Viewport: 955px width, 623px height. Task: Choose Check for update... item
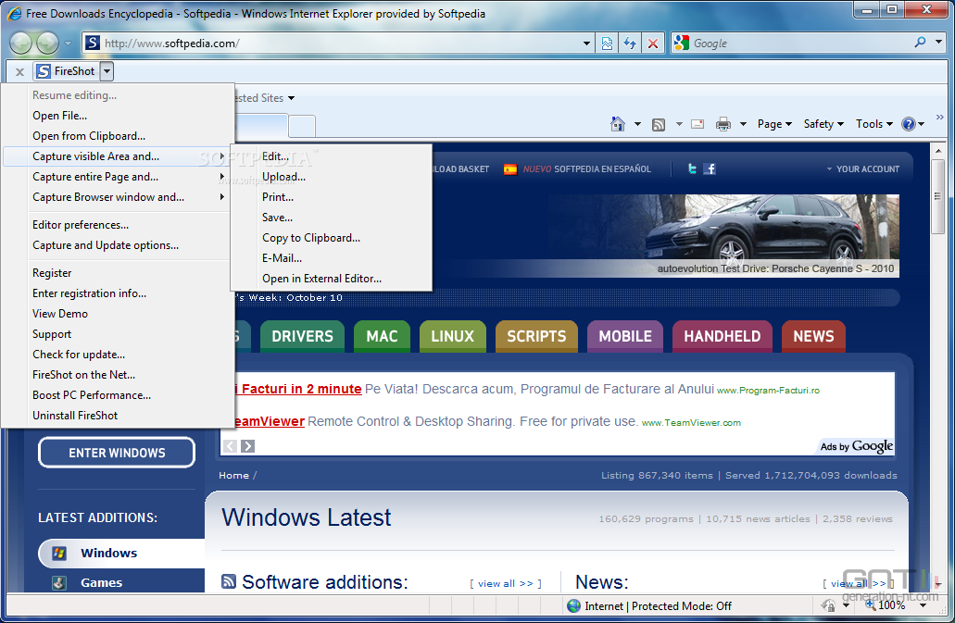(79, 355)
